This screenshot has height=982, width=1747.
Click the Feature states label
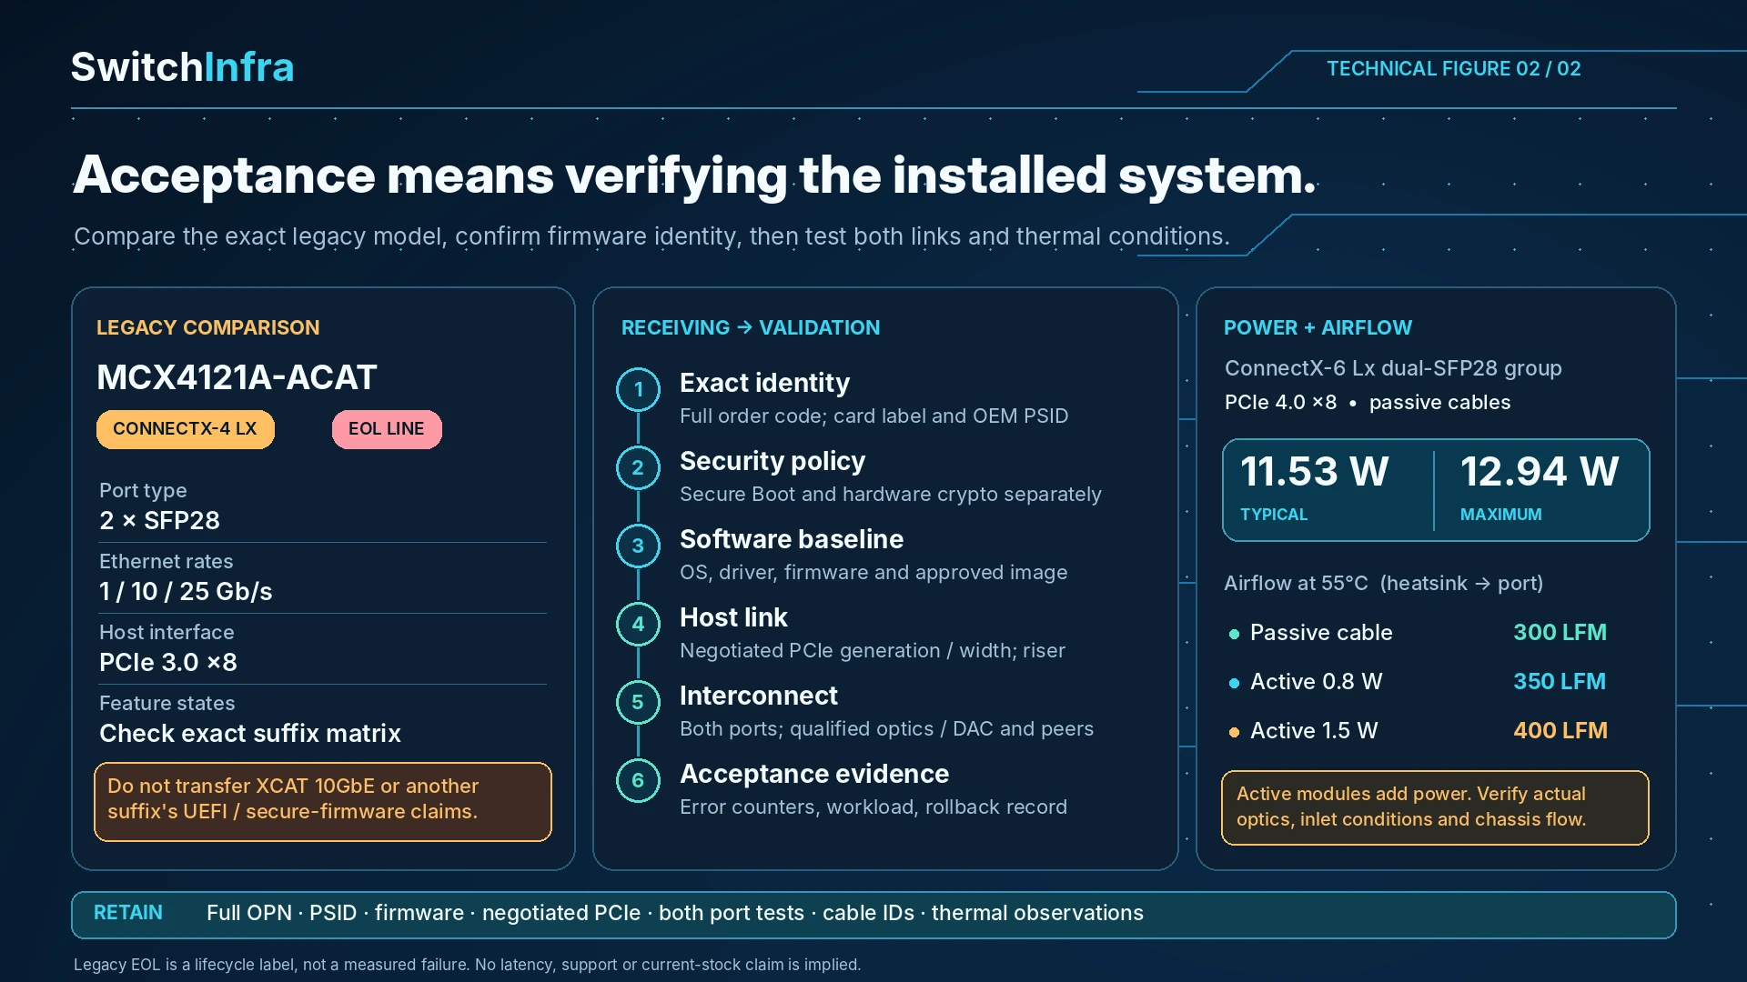pyautogui.click(x=167, y=704)
